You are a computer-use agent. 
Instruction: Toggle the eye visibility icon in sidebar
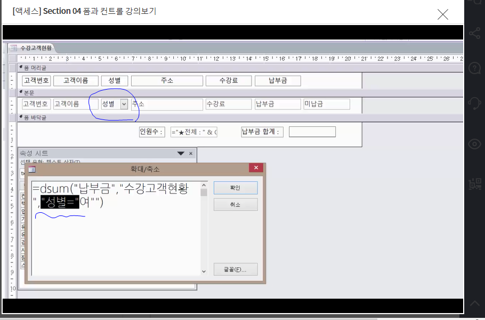click(x=474, y=143)
